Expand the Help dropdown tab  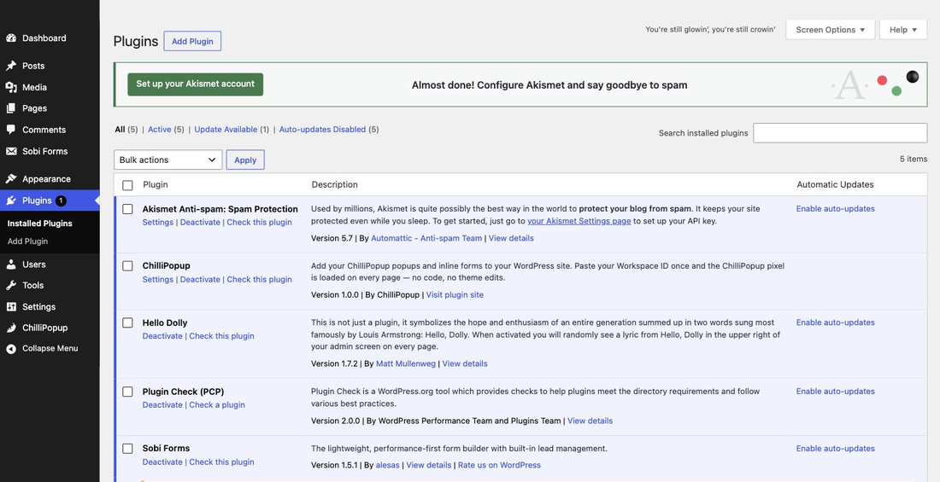903,30
